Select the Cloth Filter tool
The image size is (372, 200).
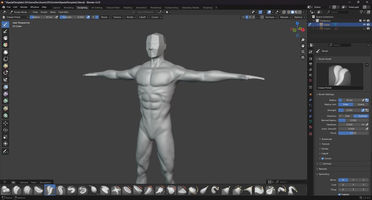(6, 94)
